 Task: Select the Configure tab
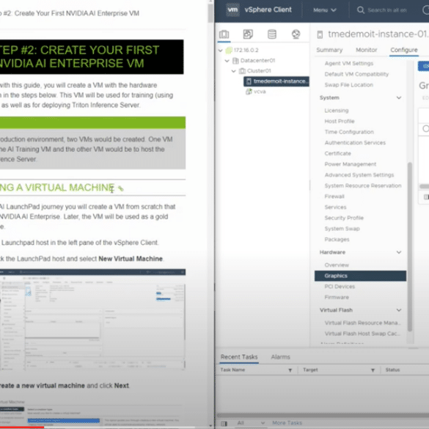(x=404, y=50)
